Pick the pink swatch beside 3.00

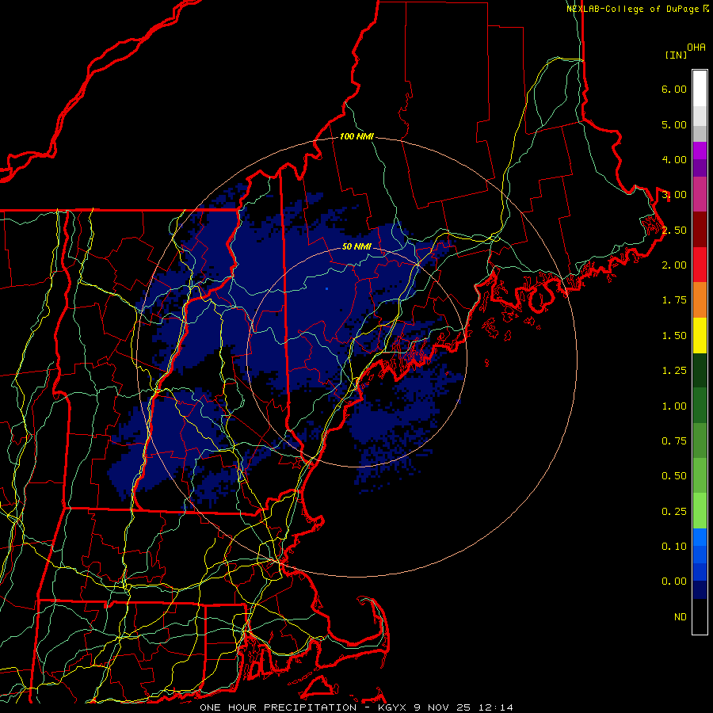point(700,194)
